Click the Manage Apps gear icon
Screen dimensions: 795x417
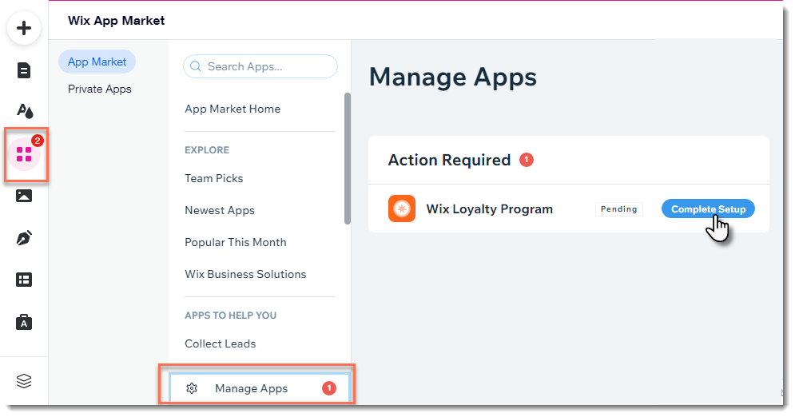[192, 388]
